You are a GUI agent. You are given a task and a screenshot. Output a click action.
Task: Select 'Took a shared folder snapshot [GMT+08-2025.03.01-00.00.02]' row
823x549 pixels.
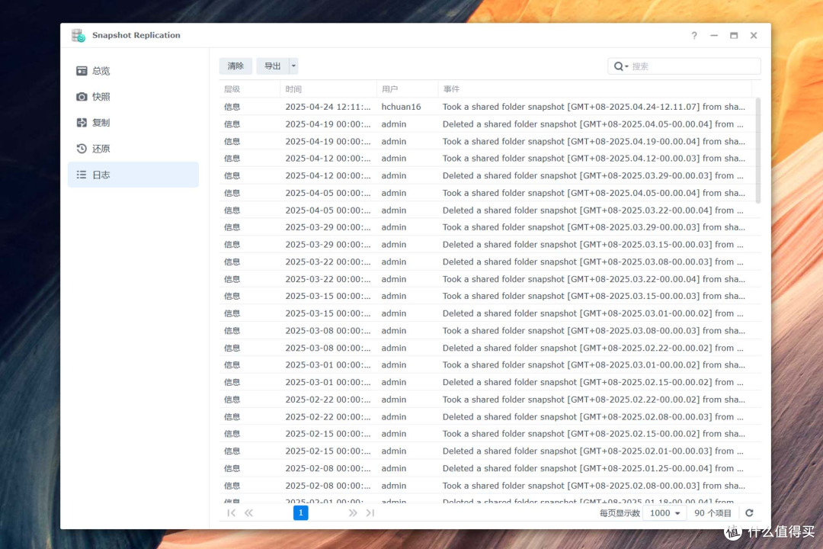[490, 364]
